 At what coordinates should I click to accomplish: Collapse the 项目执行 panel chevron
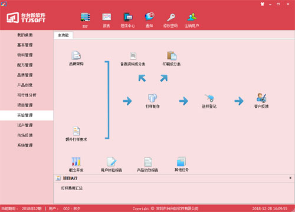[x=290, y=178]
